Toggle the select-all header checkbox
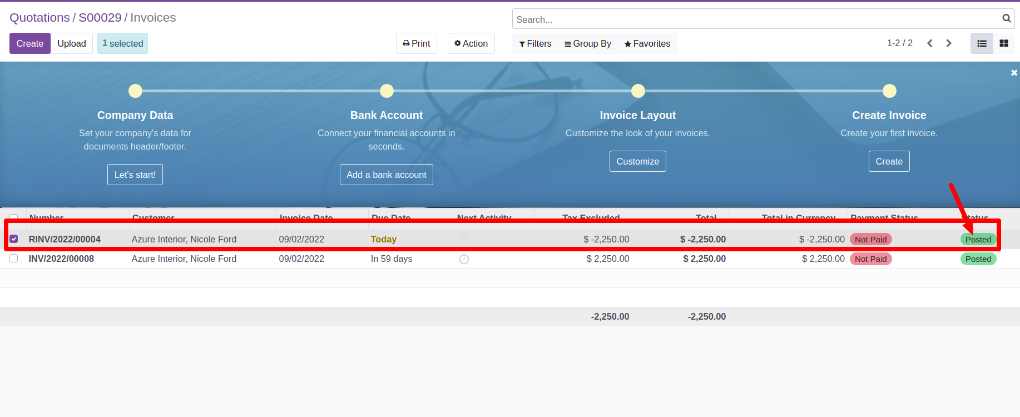 [14, 217]
